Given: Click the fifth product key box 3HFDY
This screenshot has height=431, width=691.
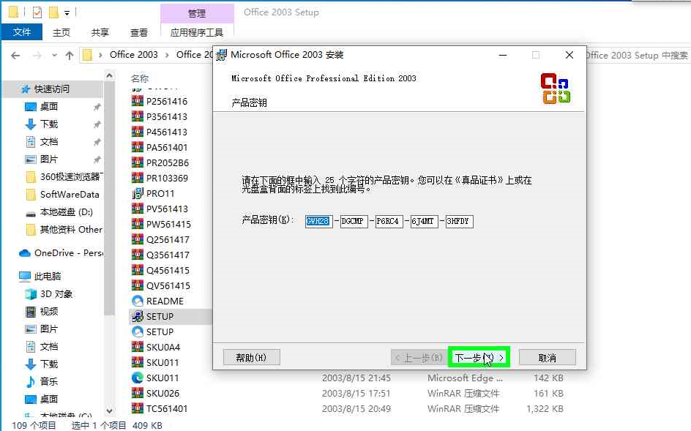Looking at the screenshot, I should pos(460,221).
